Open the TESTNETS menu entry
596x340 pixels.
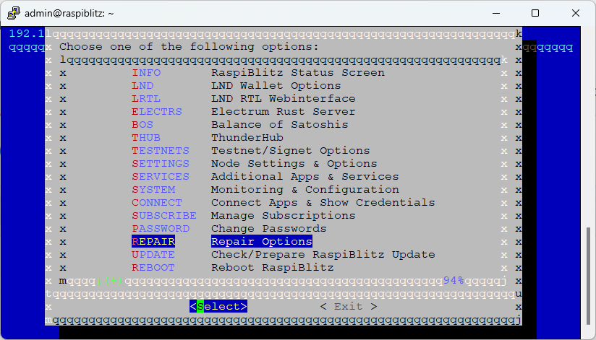click(x=161, y=151)
